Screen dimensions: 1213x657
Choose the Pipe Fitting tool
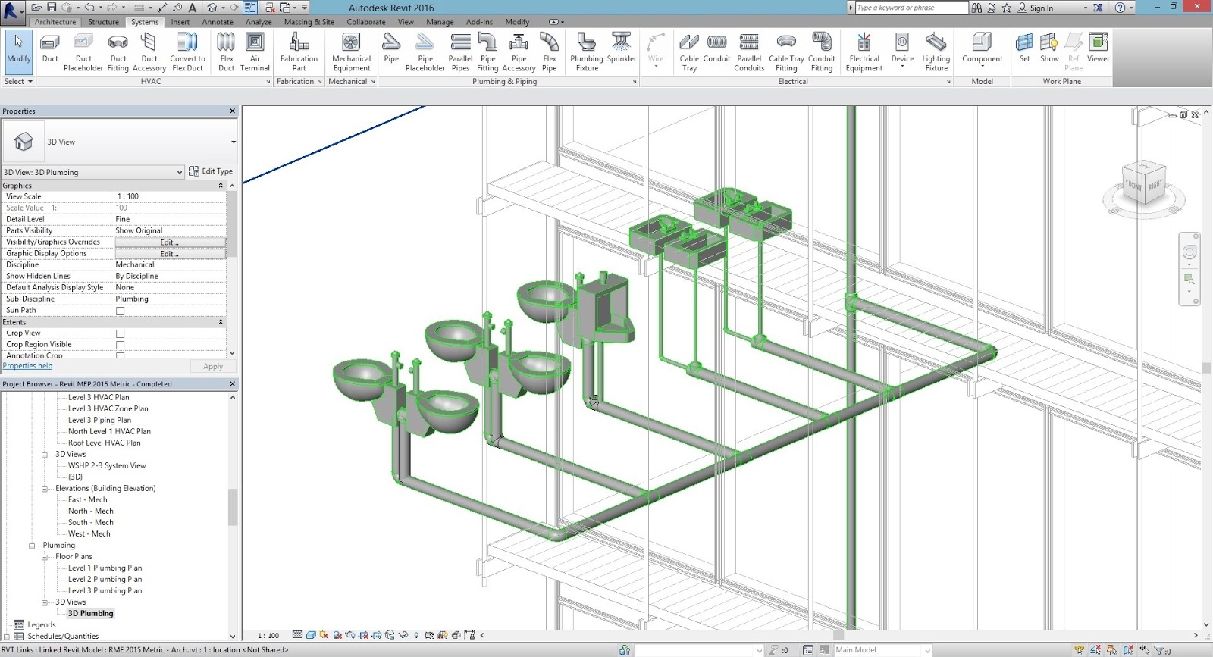pyautogui.click(x=487, y=52)
